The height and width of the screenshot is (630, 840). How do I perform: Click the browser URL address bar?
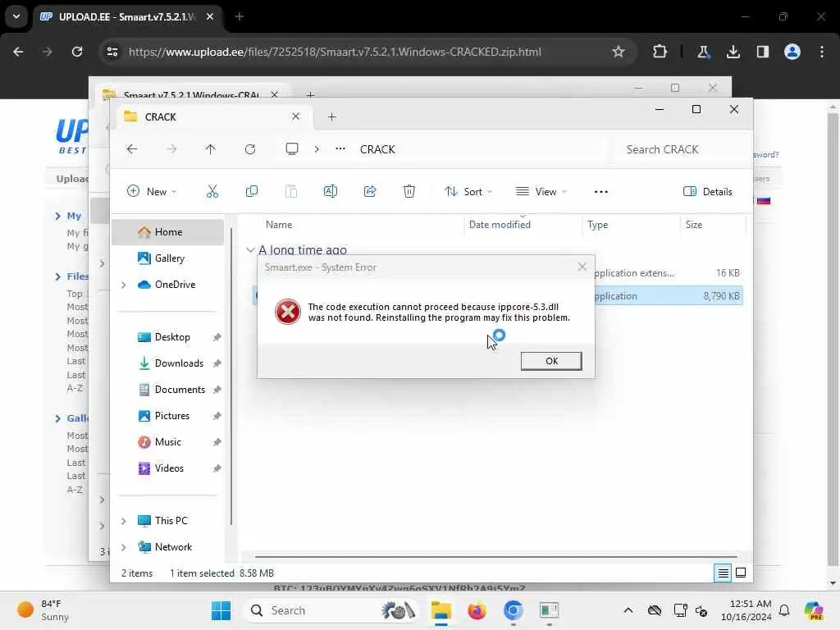[367, 52]
